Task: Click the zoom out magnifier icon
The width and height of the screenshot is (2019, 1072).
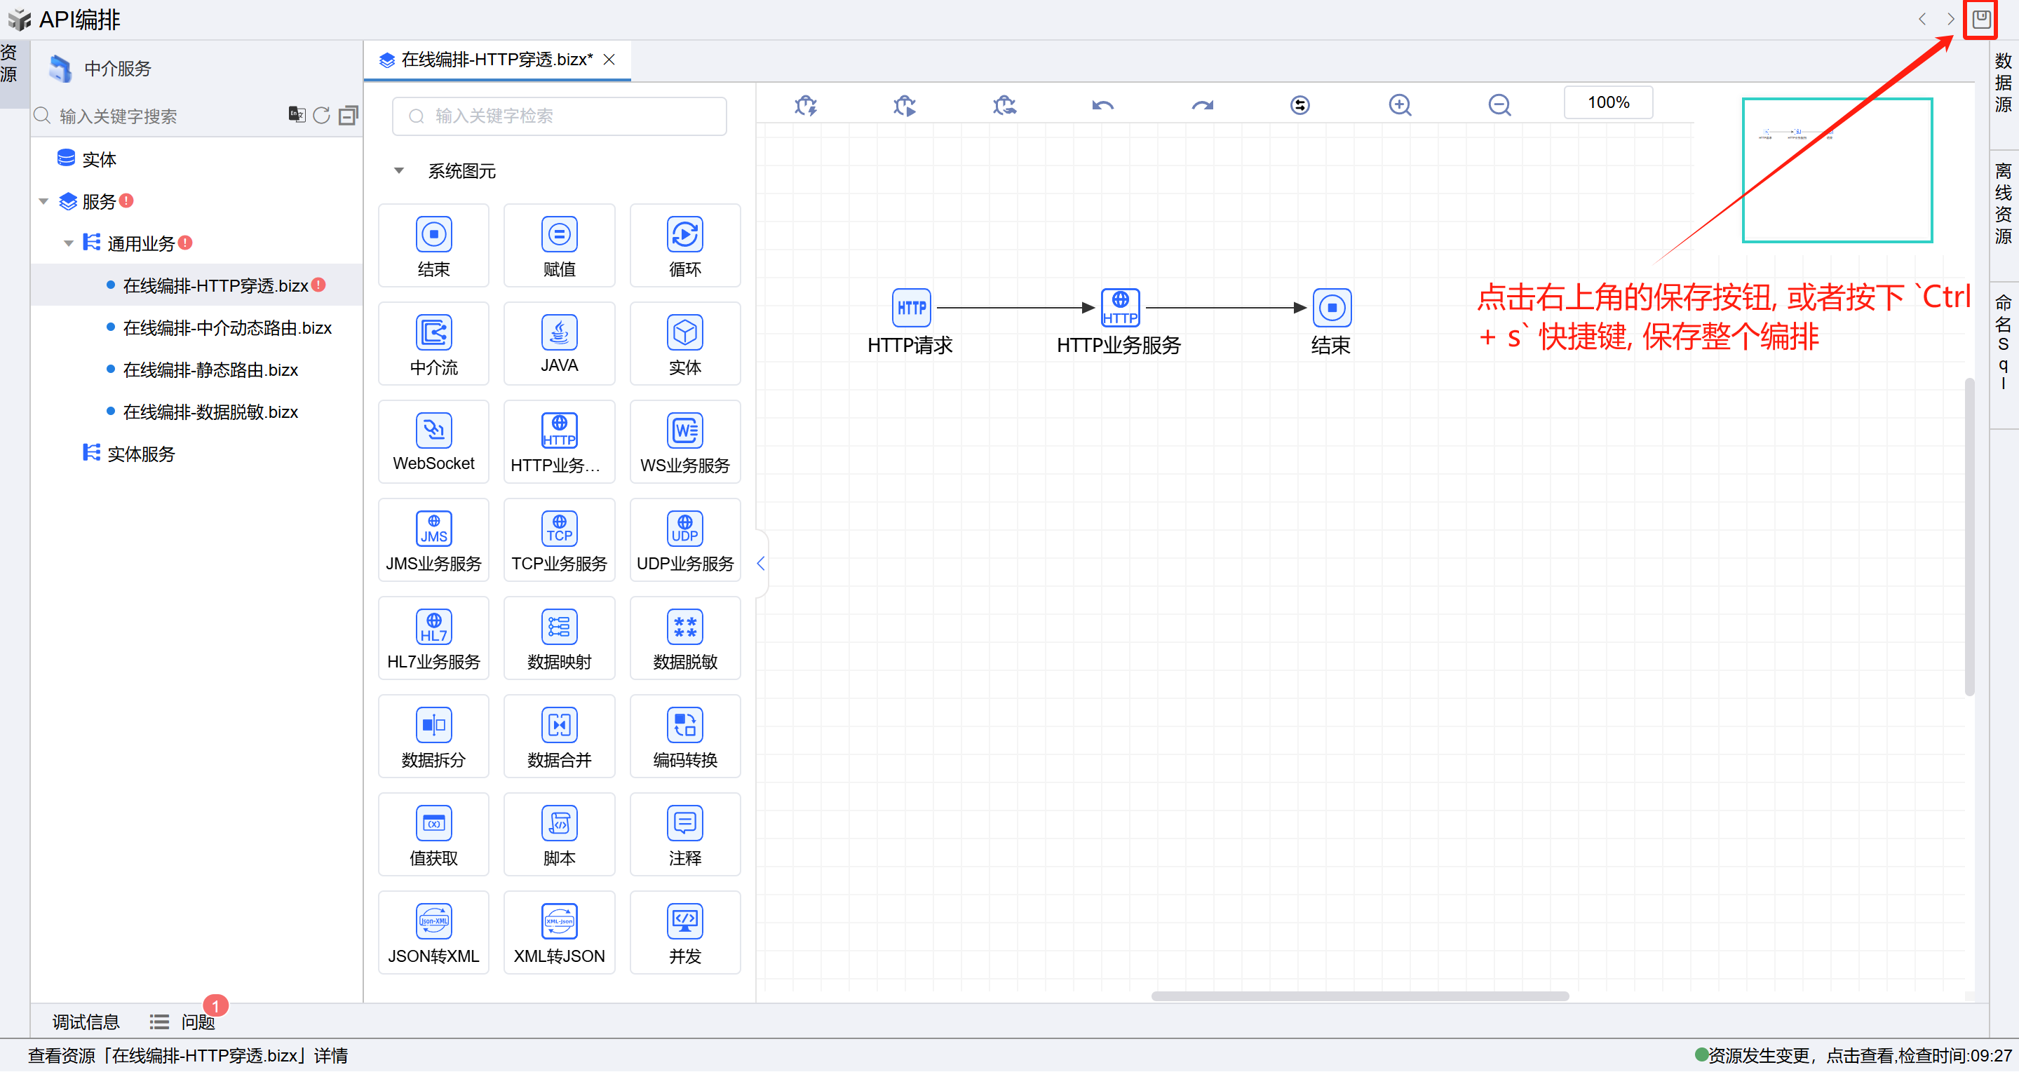Action: point(1499,105)
